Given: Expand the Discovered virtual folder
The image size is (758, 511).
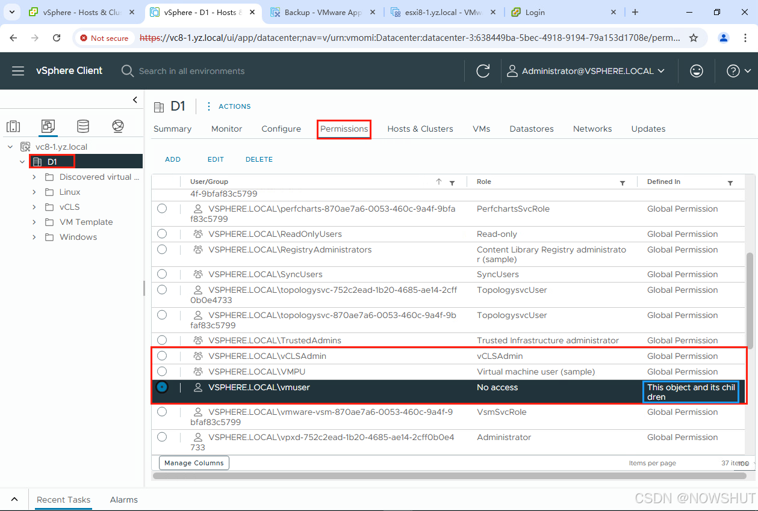Looking at the screenshot, I should point(34,177).
